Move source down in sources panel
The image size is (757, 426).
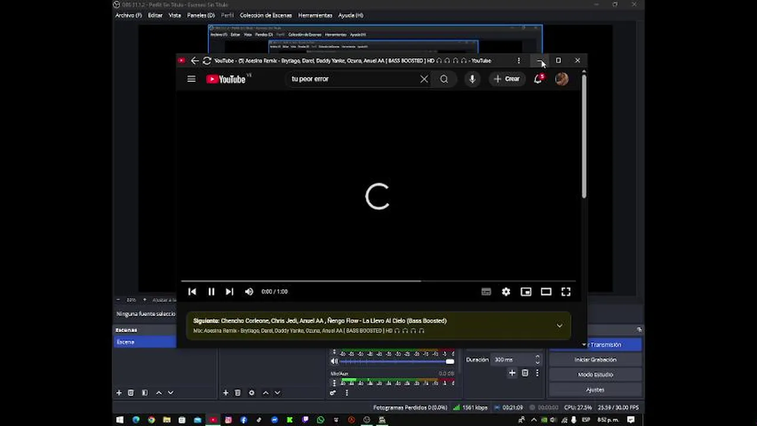(277, 393)
